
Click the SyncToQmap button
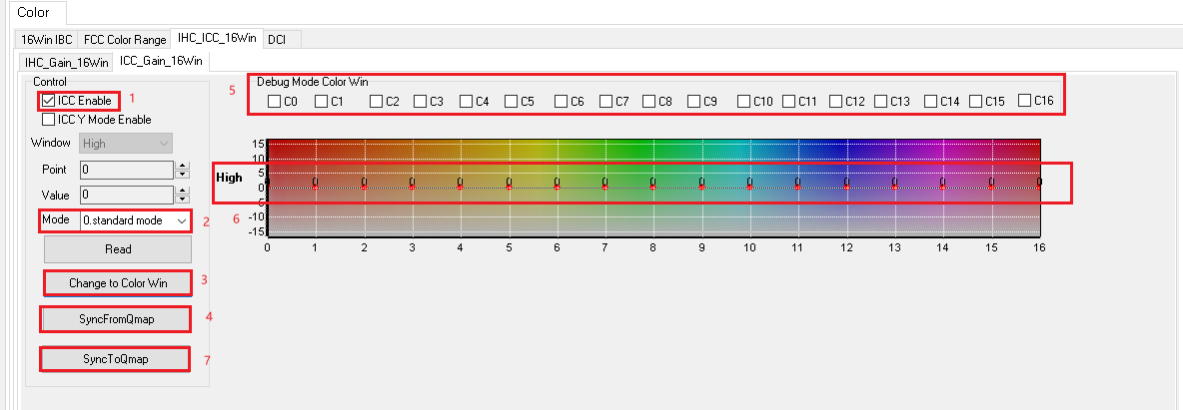click(x=116, y=359)
